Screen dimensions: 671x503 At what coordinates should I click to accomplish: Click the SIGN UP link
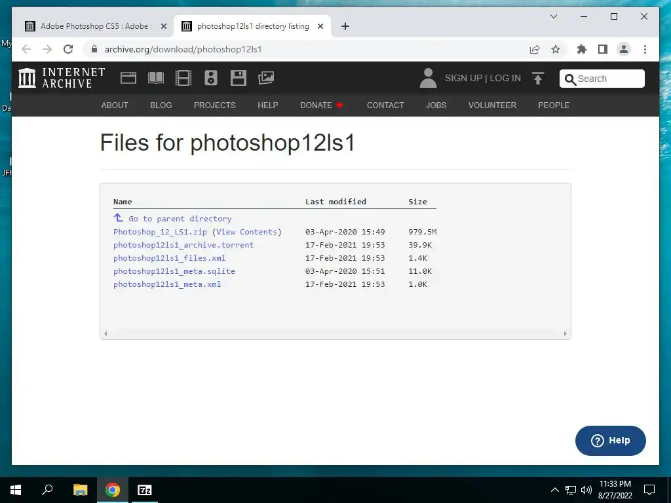pyautogui.click(x=463, y=79)
